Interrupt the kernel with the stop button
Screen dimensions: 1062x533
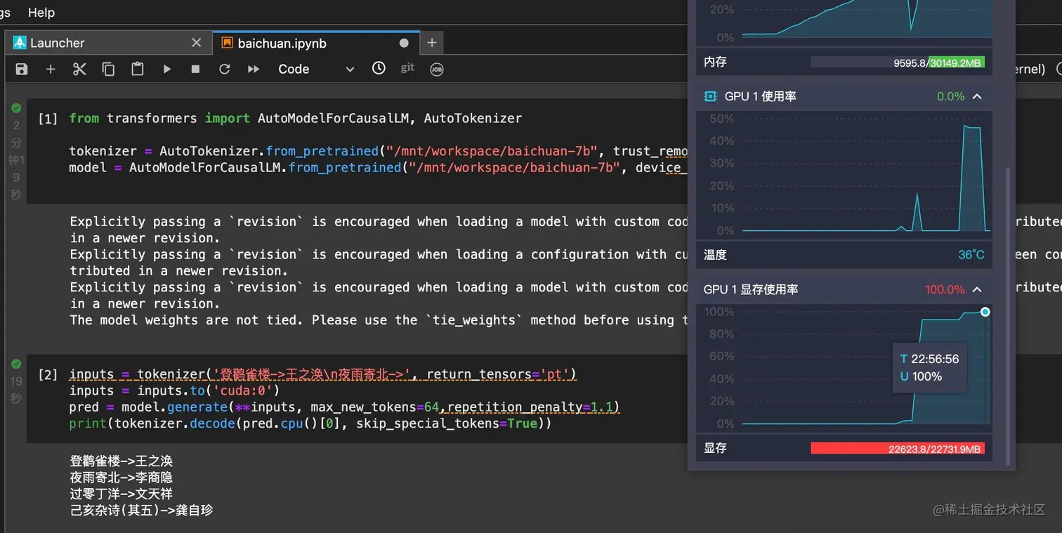[196, 69]
